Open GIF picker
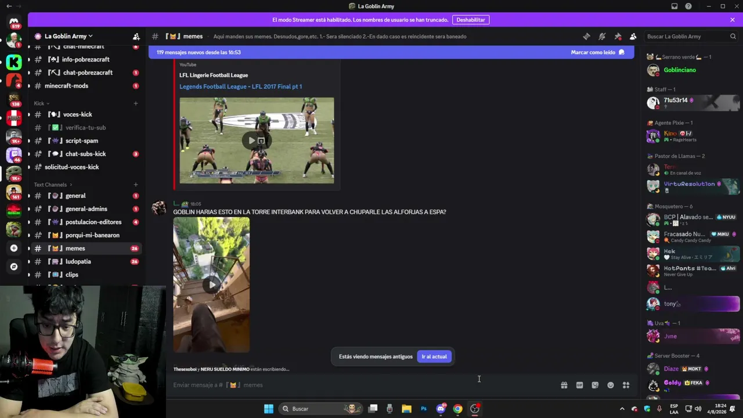Screen dimensions: 743x418 (x=579, y=385)
